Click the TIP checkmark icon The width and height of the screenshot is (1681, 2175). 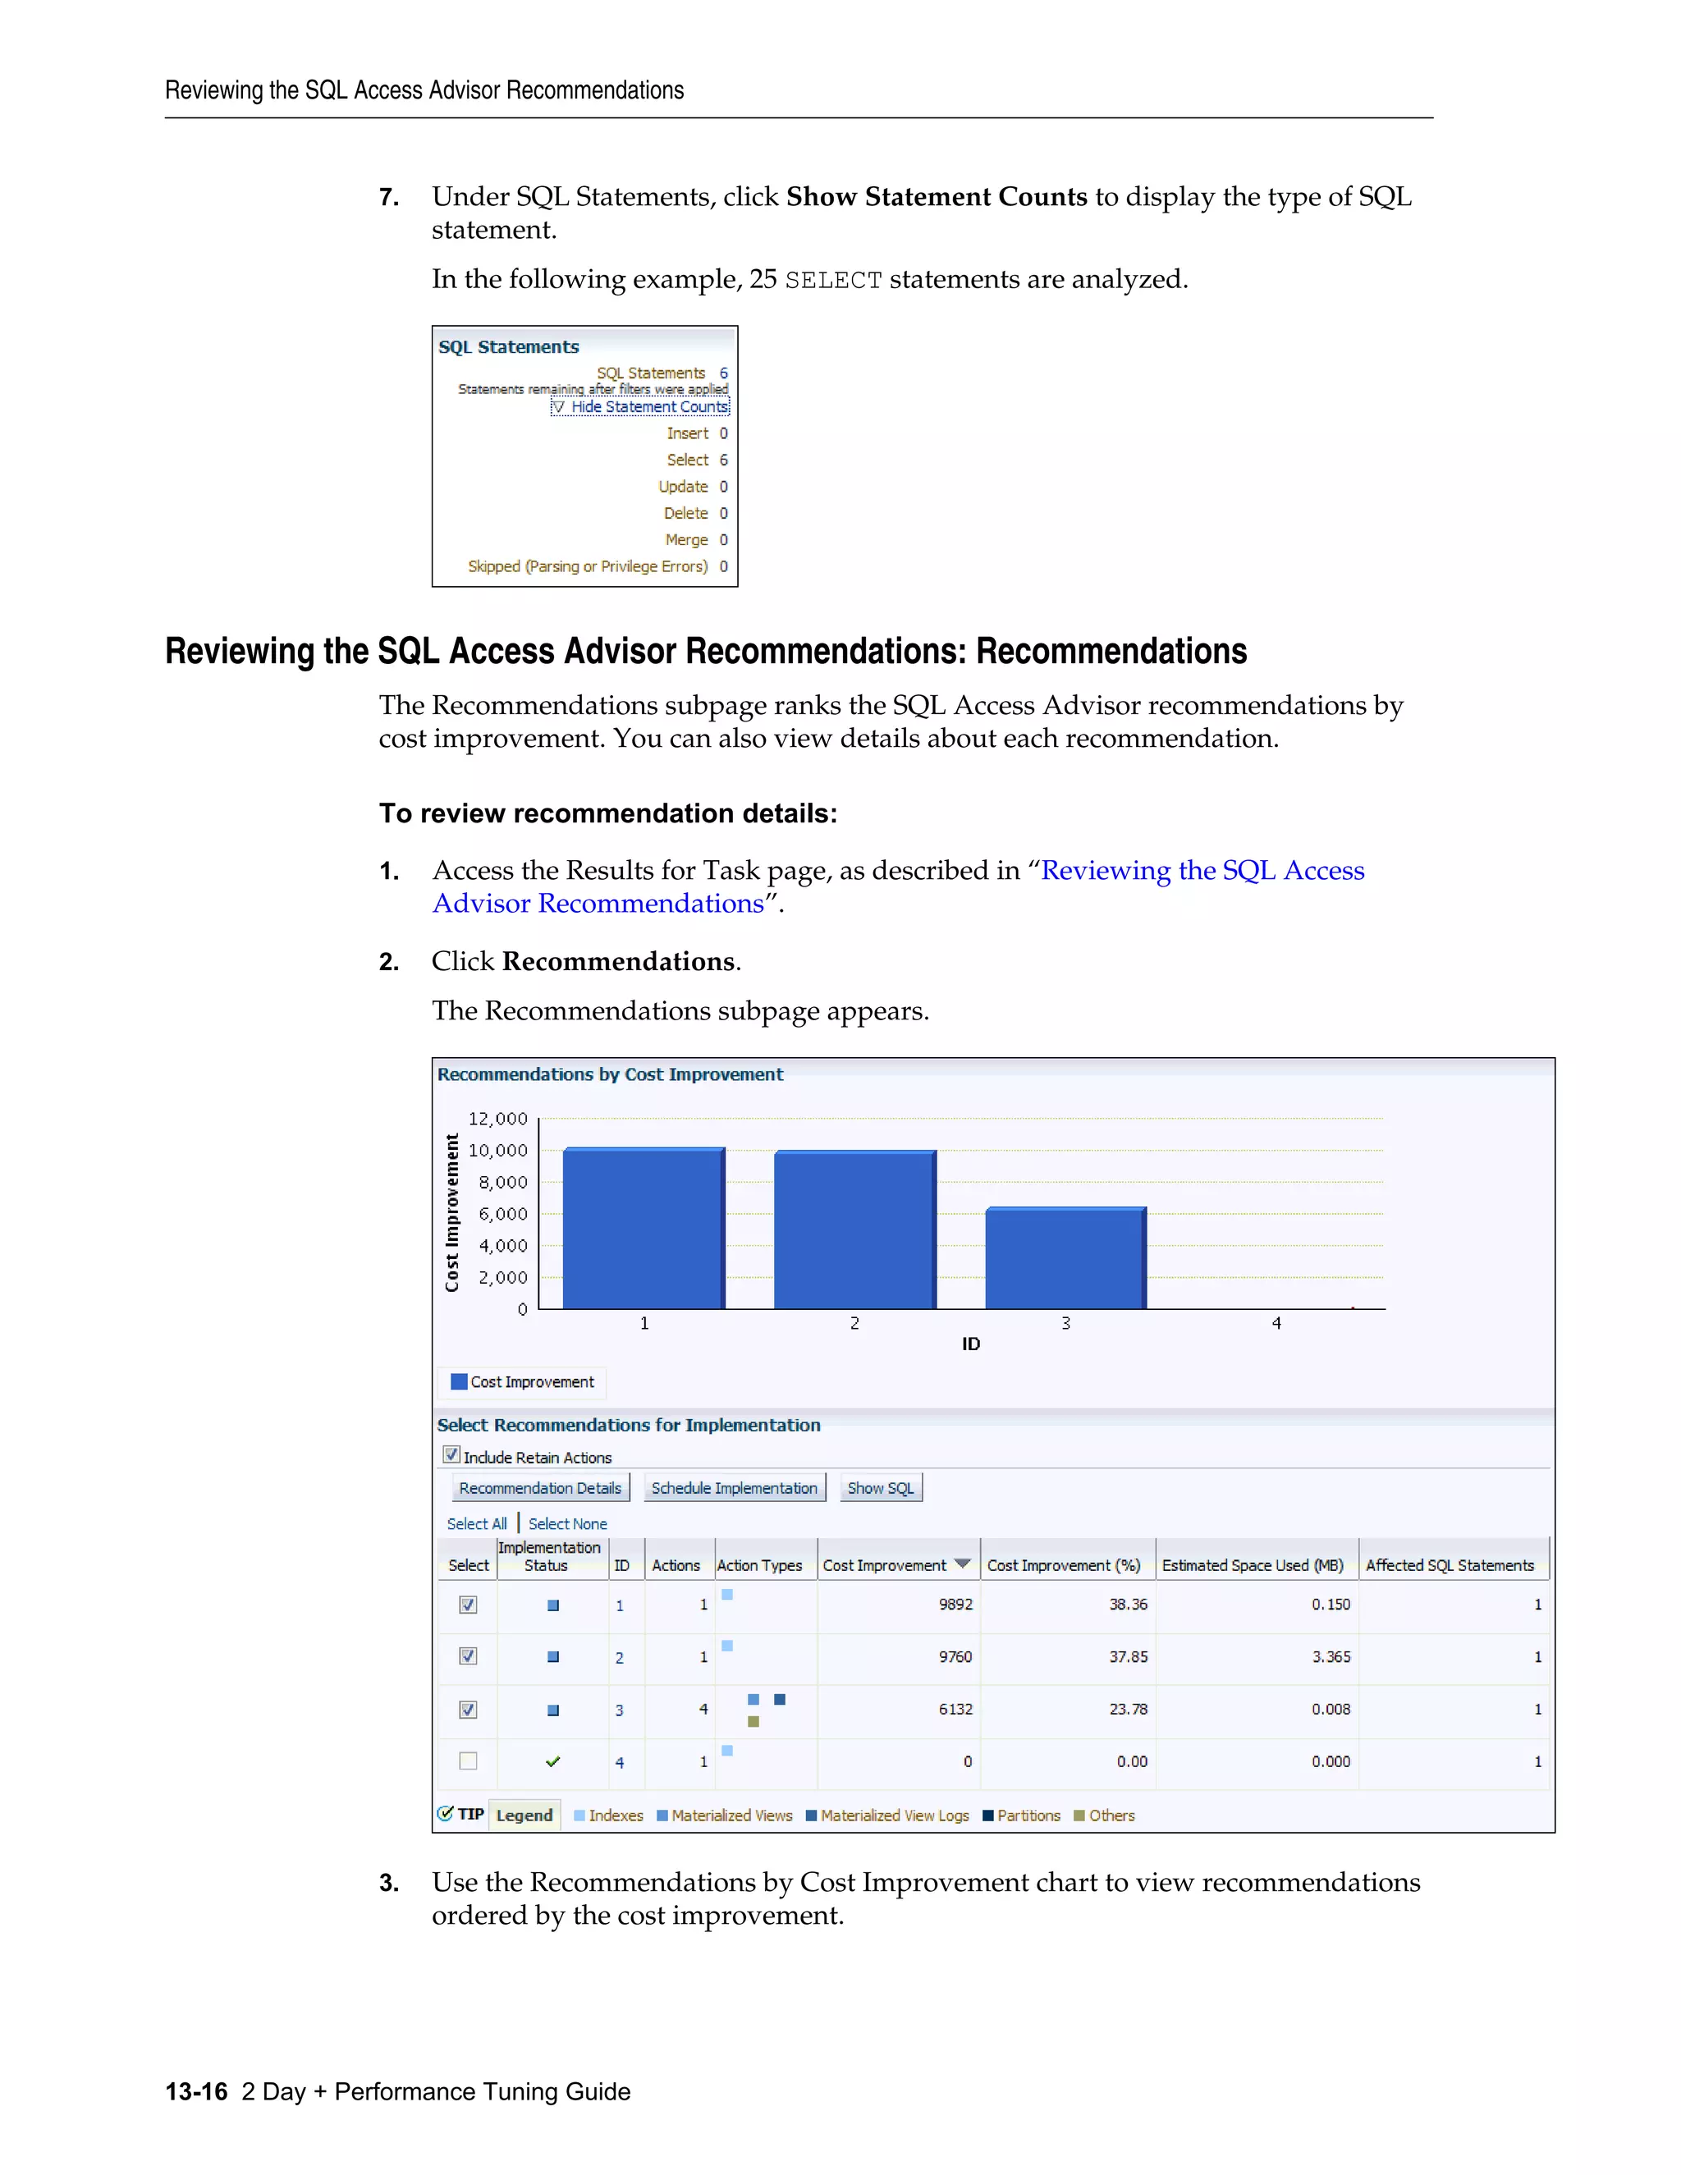click(x=445, y=1814)
